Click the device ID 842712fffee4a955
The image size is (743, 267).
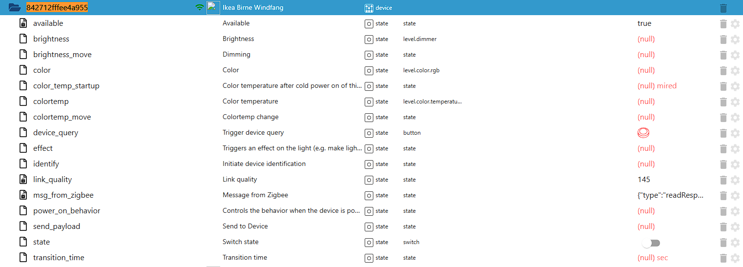point(57,8)
